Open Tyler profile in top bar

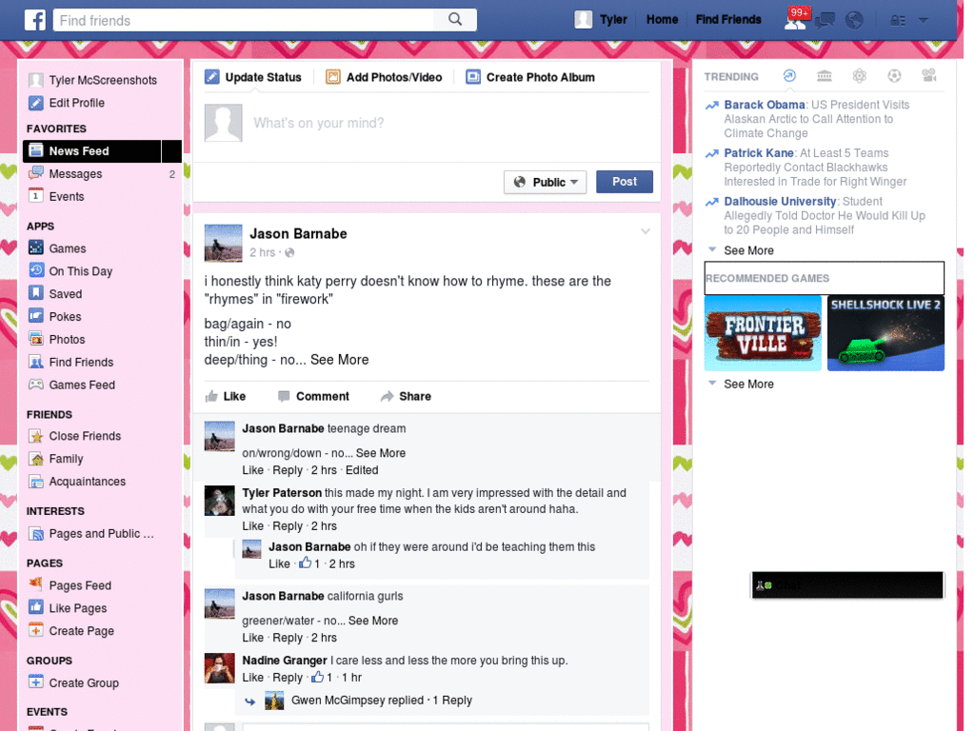[x=601, y=20]
